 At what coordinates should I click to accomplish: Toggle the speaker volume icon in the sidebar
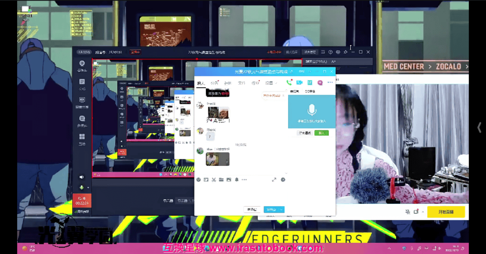coord(82,177)
